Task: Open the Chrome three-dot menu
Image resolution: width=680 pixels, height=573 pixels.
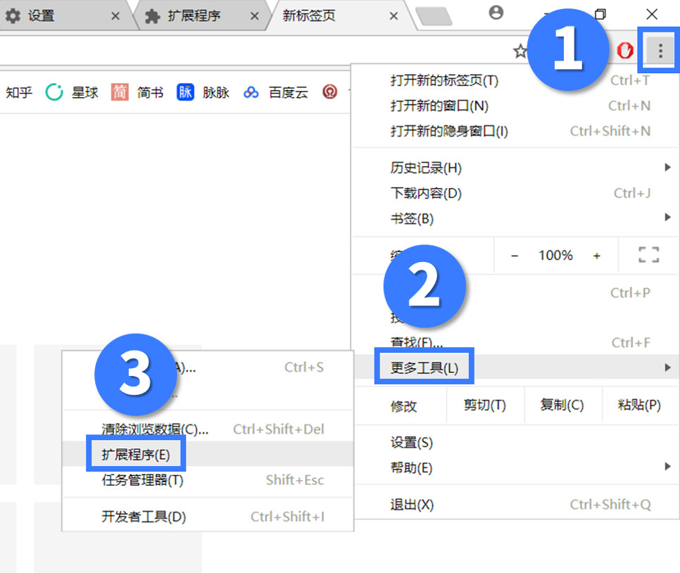Action: click(658, 49)
